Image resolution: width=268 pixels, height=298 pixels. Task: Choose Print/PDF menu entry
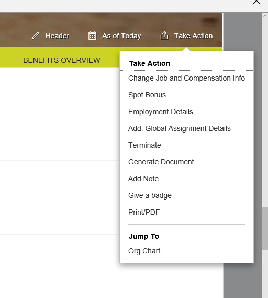[144, 212]
